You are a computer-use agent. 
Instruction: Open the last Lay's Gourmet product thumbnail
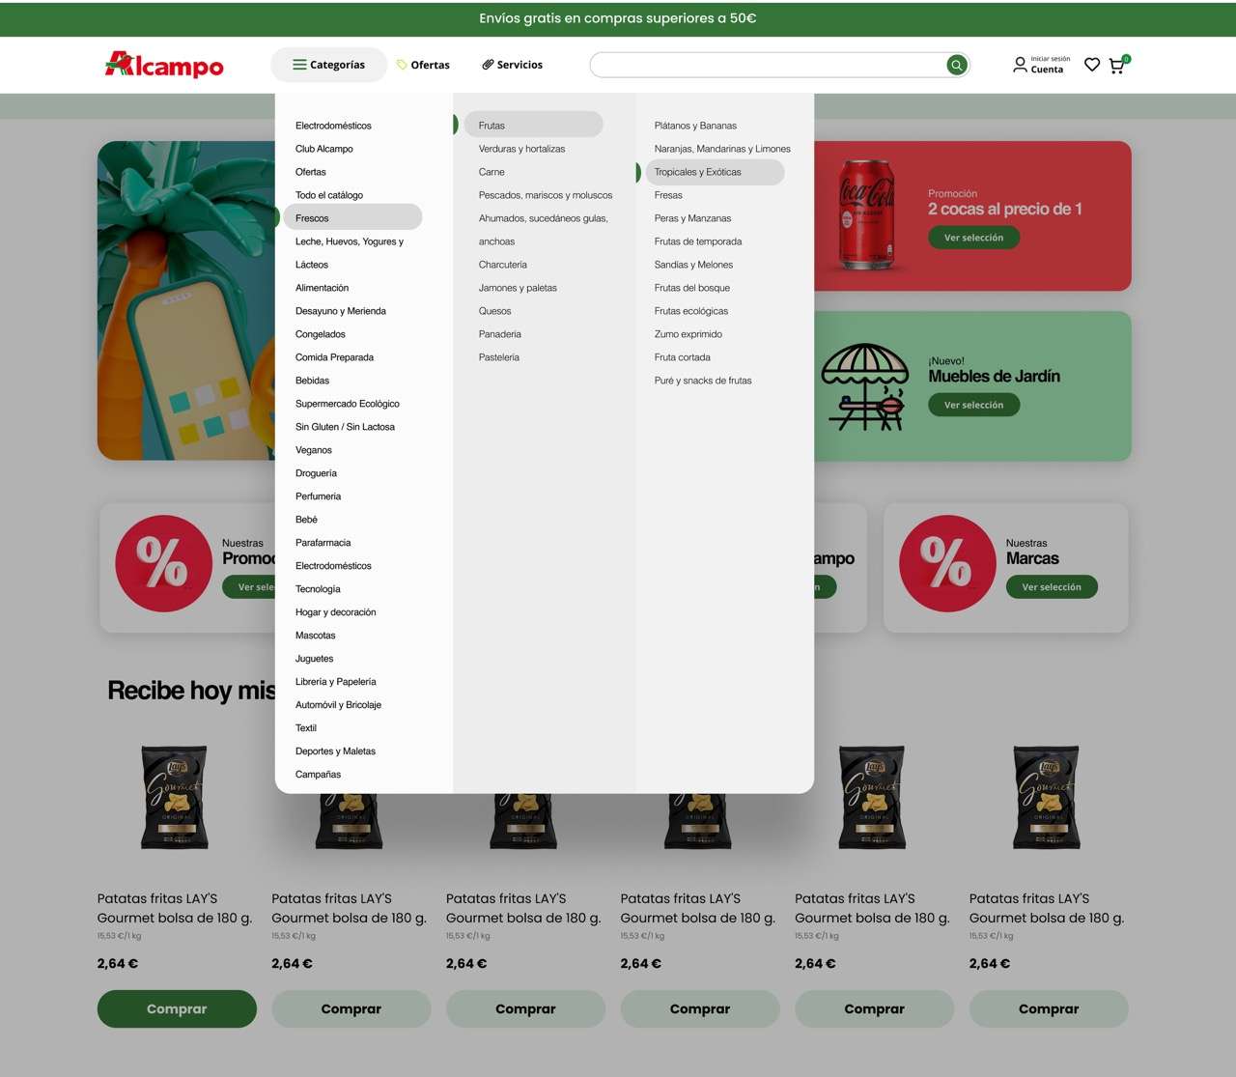(1048, 797)
